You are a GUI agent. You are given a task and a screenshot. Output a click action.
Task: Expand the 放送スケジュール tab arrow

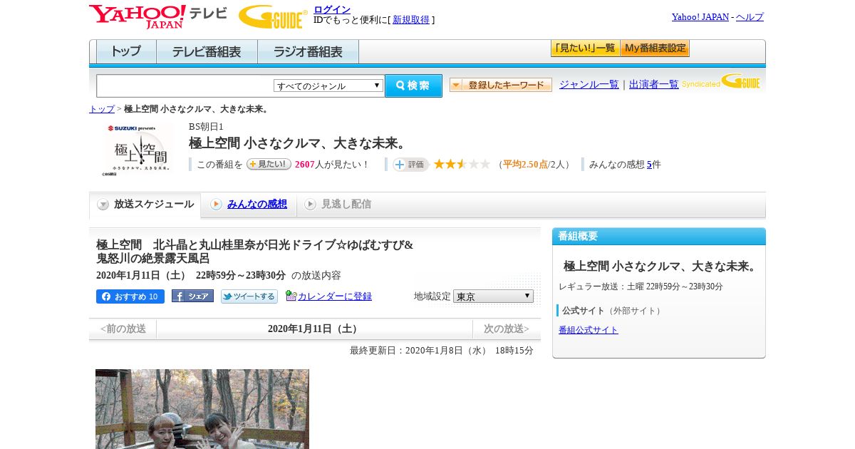pyautogui.click(x=103, y=205)
